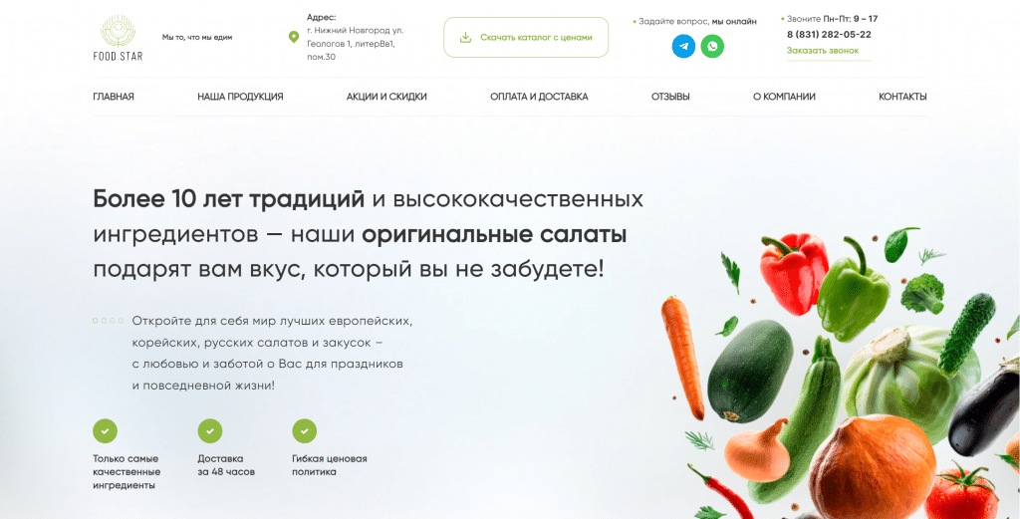This screenshot has width=1020, height=519.
Task: Select the first slider dot indicator
Action: click(x=96, y=321)
